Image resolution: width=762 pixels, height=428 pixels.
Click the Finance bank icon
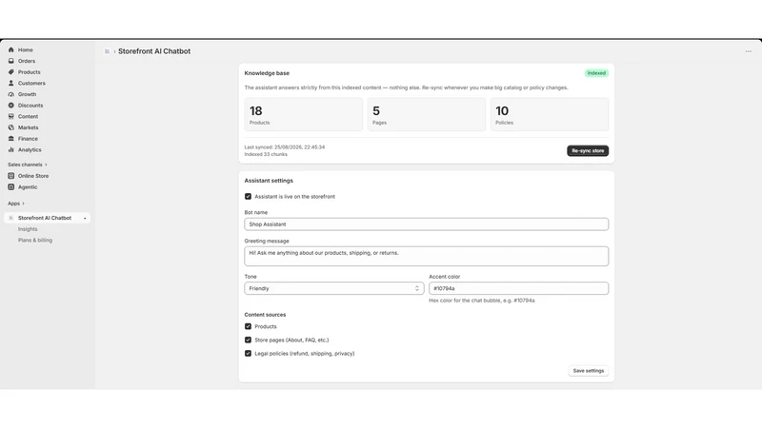click(11, 139)
